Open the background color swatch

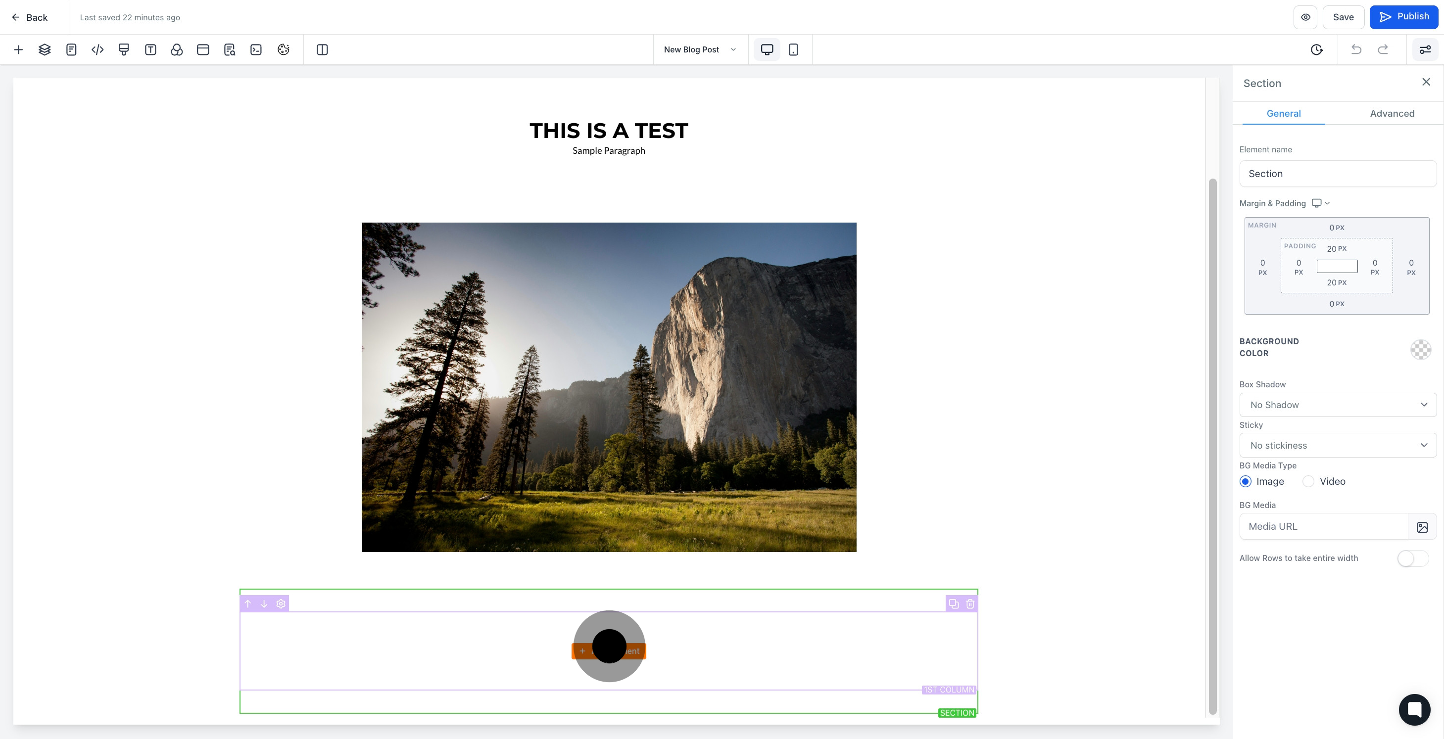click(x=1420, y=350)
